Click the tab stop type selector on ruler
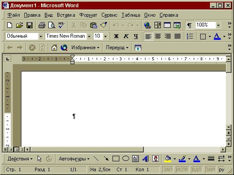The width and height of the screenshot is (234, 175). coord(8,59)
